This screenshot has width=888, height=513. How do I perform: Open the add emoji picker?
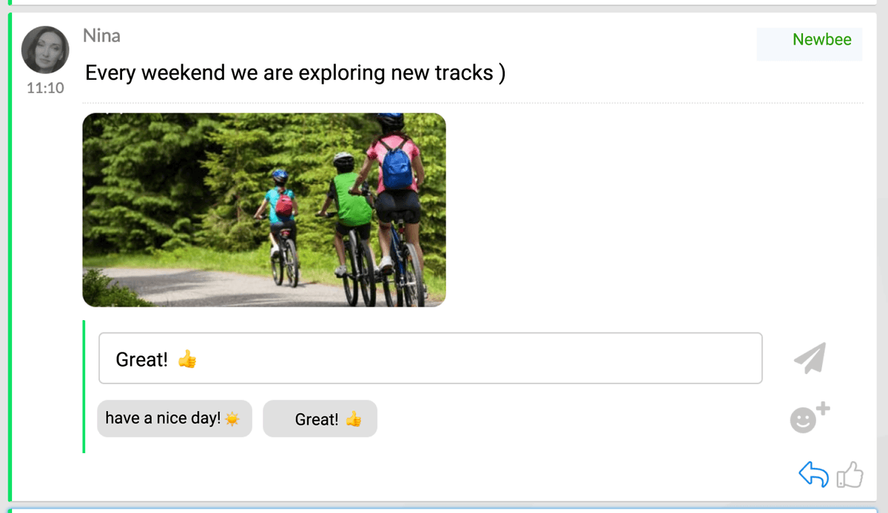pos(809,418)
